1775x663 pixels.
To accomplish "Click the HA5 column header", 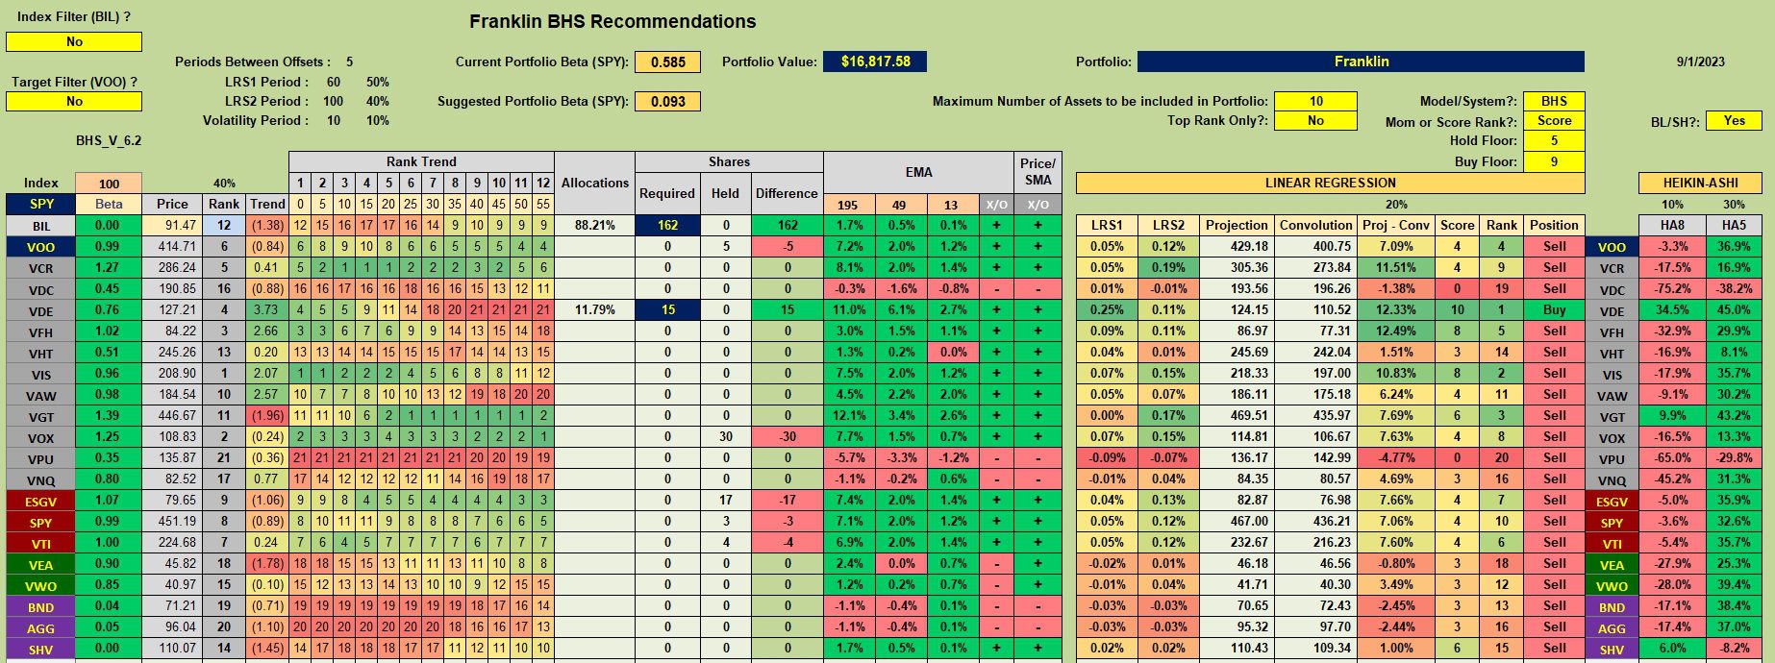I will (1734, 225).
